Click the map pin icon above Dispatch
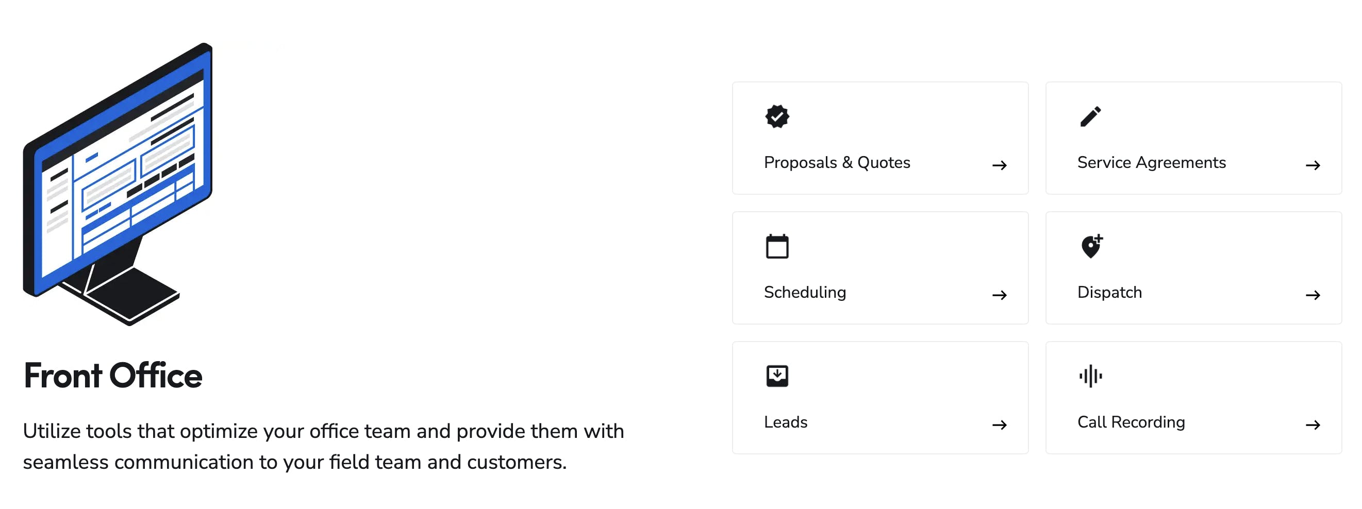 pos(1091,246)
